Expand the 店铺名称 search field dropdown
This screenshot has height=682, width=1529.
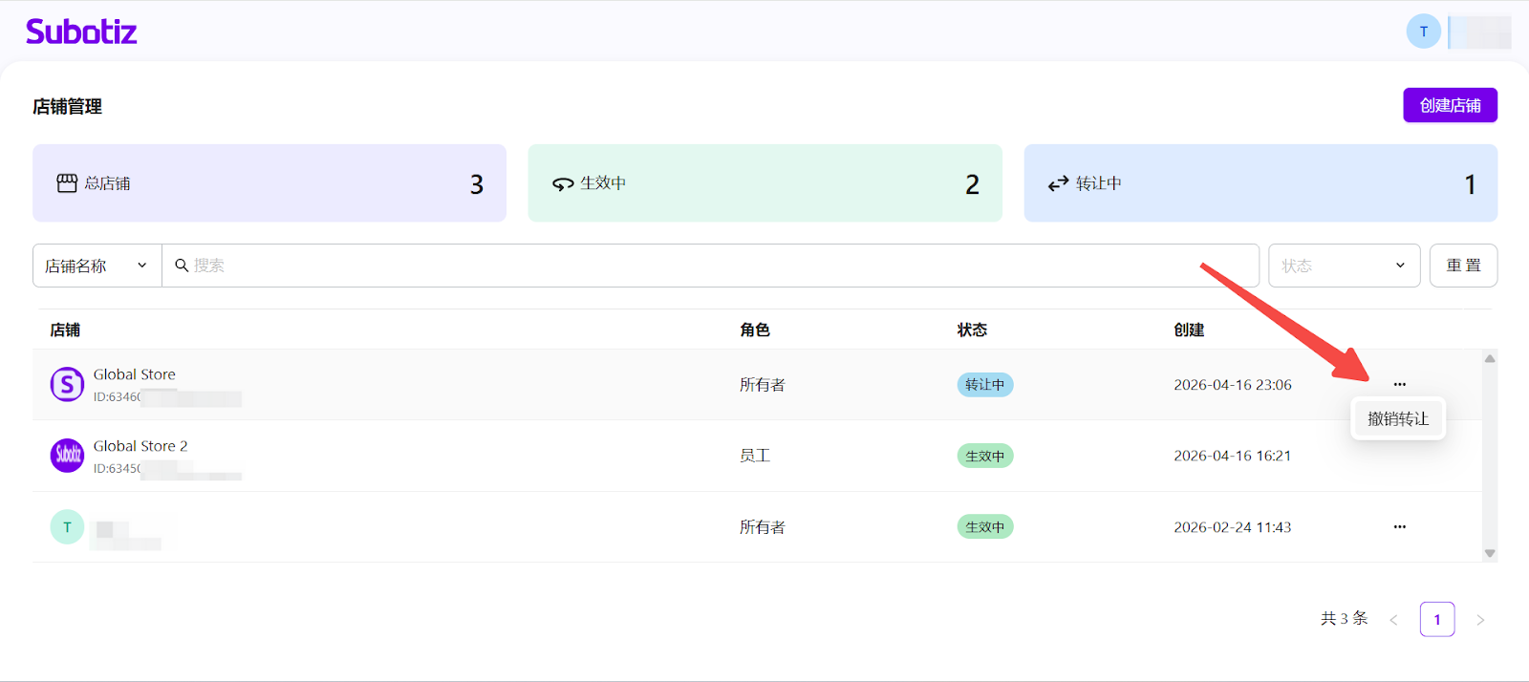click(97, 266)
